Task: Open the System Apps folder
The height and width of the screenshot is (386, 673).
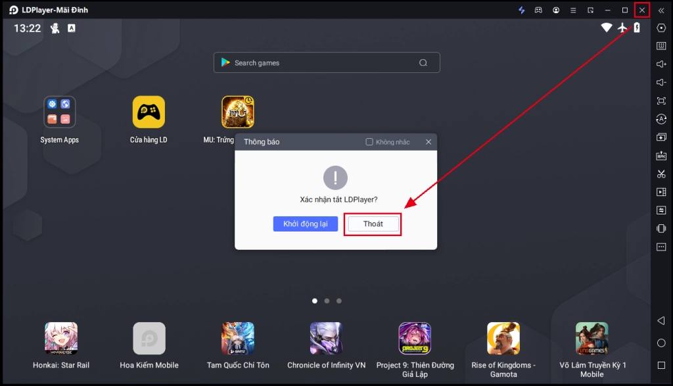Action: coord(60,112)
